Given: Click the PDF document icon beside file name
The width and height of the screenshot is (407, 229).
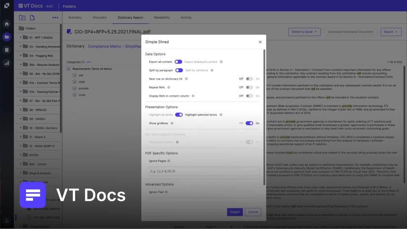Looking at the screenshot, I should pyautogui.click(x=69, y=32).
